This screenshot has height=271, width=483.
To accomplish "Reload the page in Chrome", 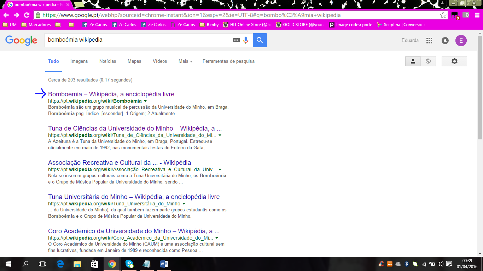I will pyautogui.click(x=27, y=15).
